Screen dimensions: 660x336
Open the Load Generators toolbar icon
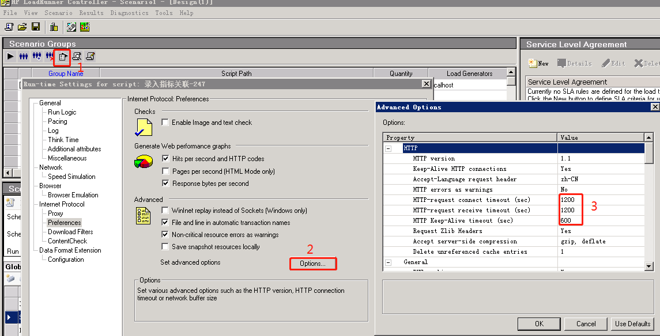click(x=54, y=27)
